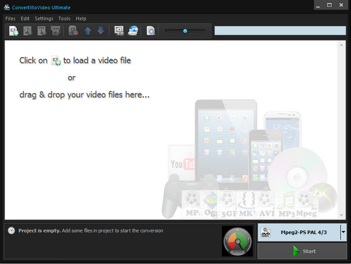Click the blue disc update icon in the toolbar
This screenshot has height=264, width=351.
tap(133, 31)
